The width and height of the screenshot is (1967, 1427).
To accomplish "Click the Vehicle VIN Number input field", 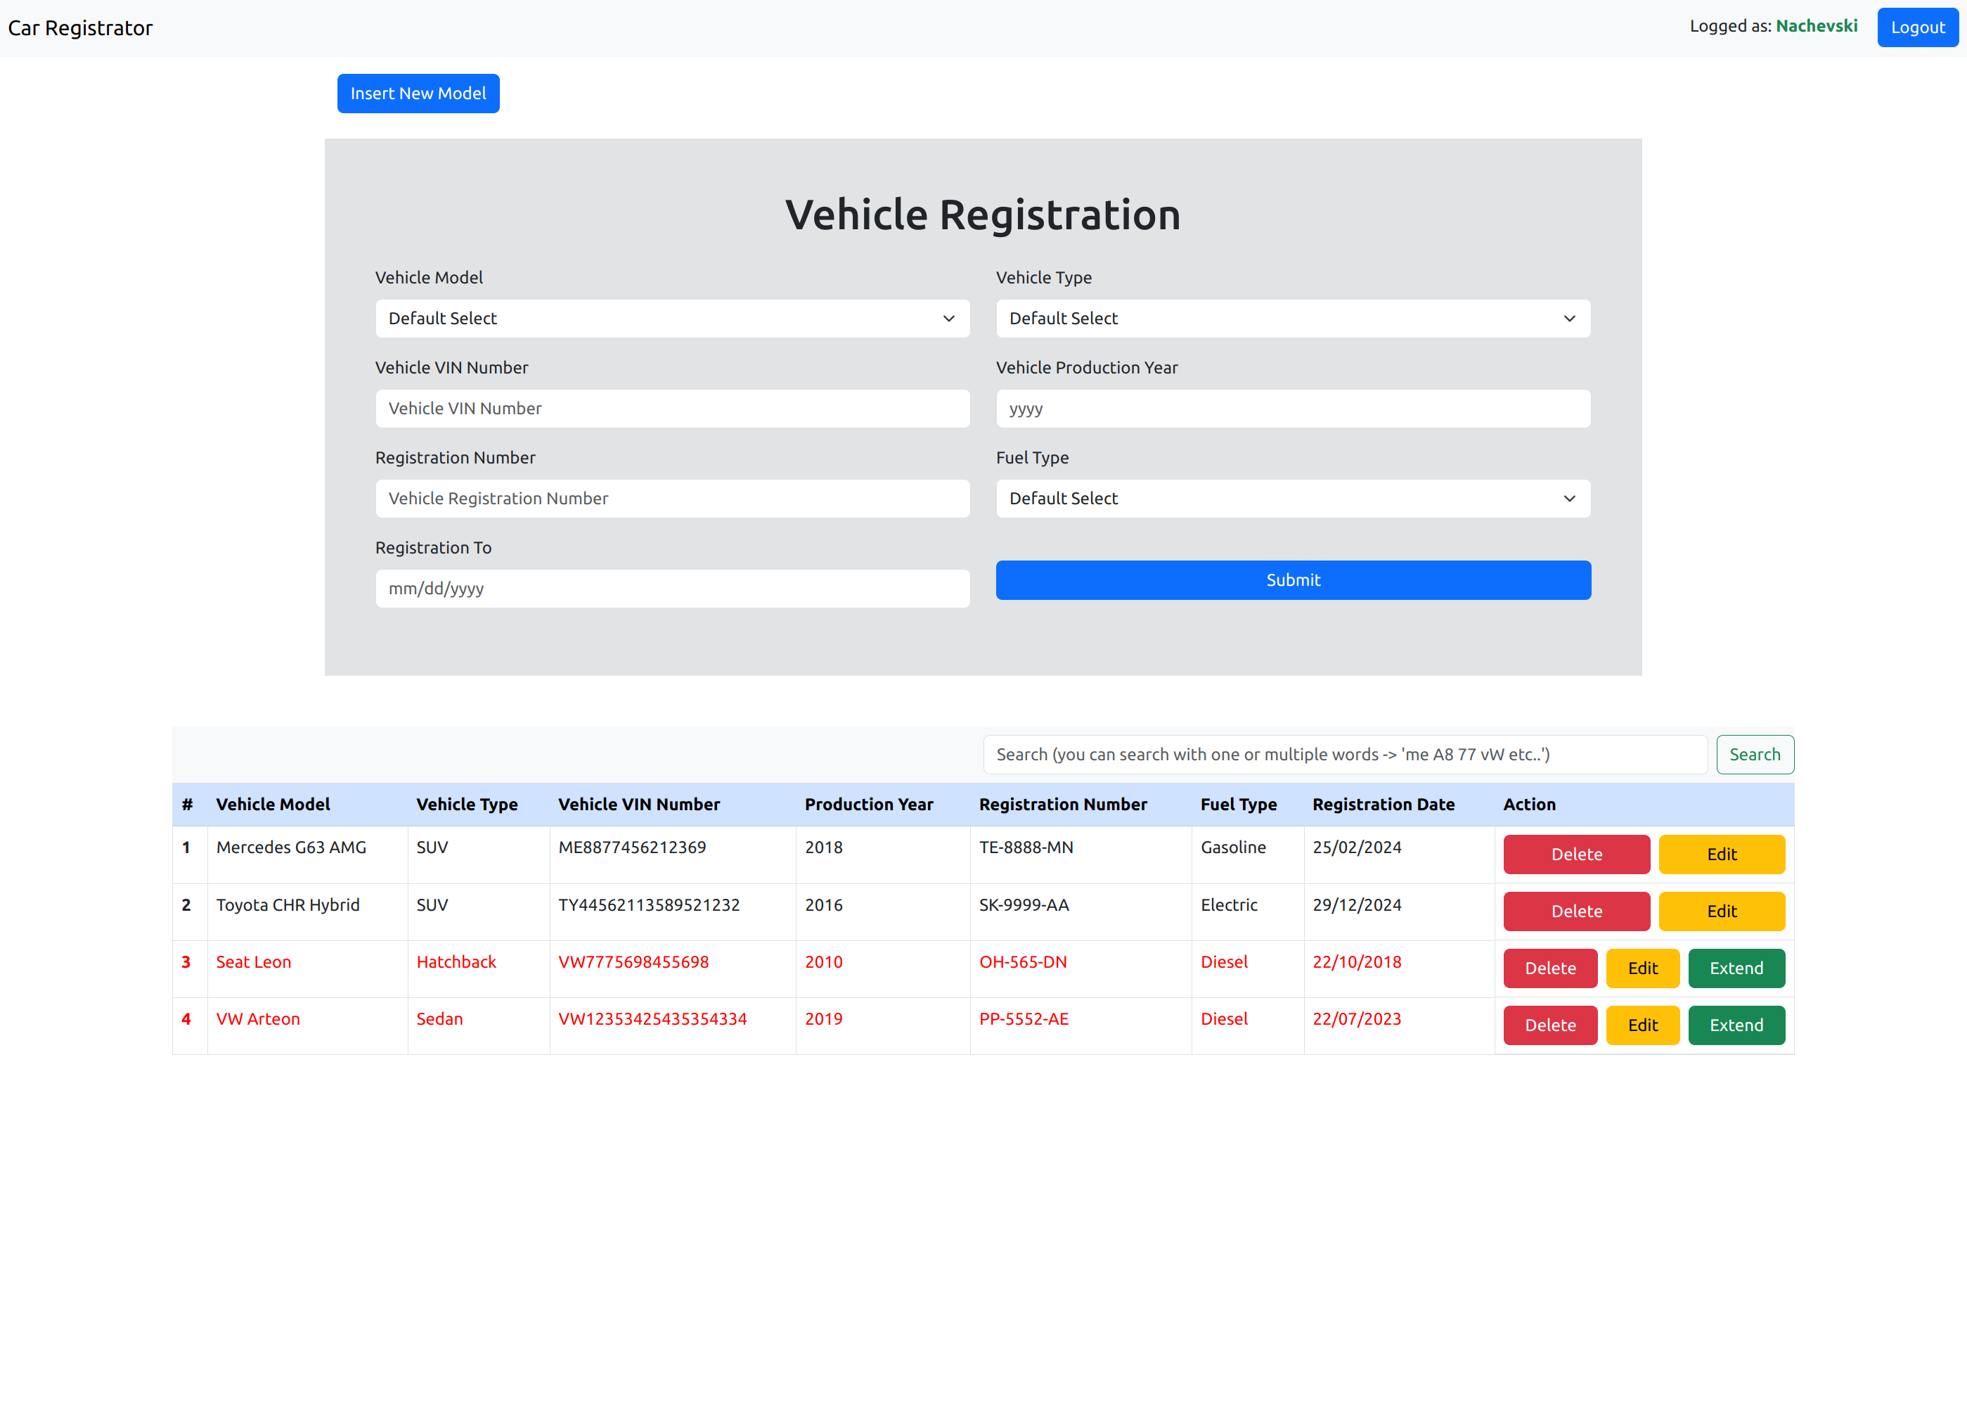I will pyautogui.click(x=672, y=408).
